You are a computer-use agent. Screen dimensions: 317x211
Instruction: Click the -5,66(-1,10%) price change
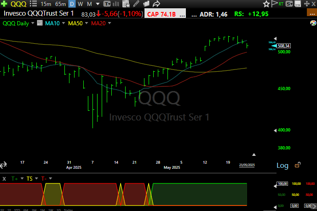click(122, 14)
